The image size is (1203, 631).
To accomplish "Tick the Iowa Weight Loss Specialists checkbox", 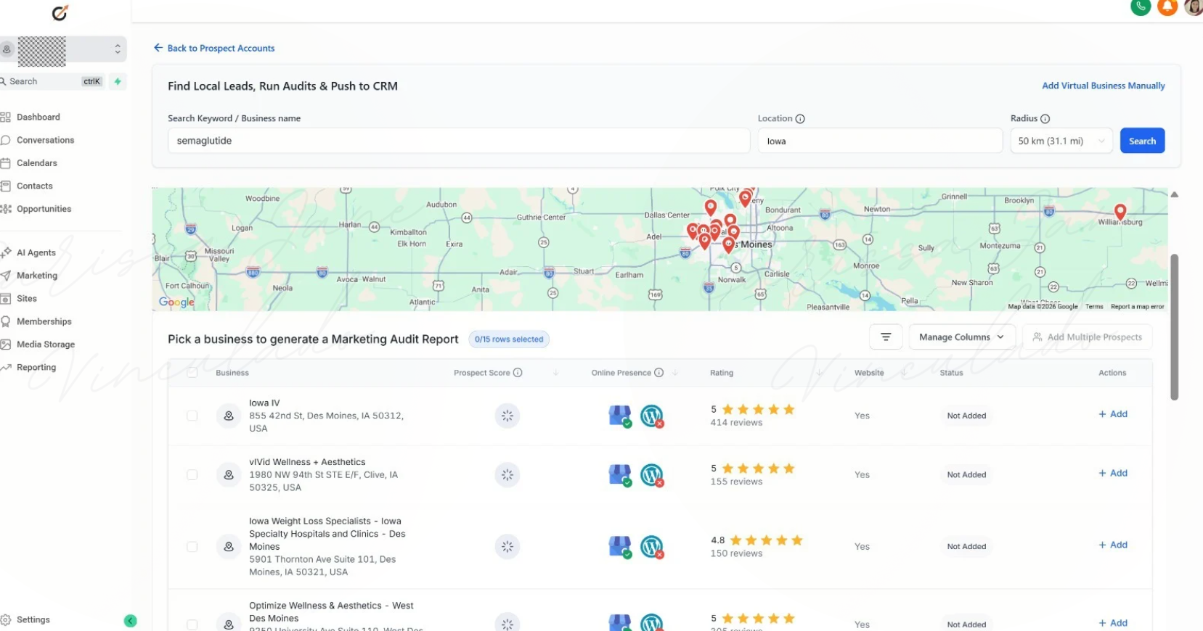I will coord(192,547).
